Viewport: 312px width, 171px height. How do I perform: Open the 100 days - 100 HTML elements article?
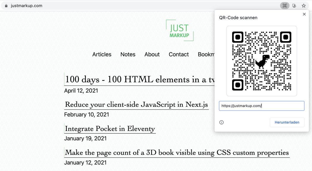pos(139,79)
